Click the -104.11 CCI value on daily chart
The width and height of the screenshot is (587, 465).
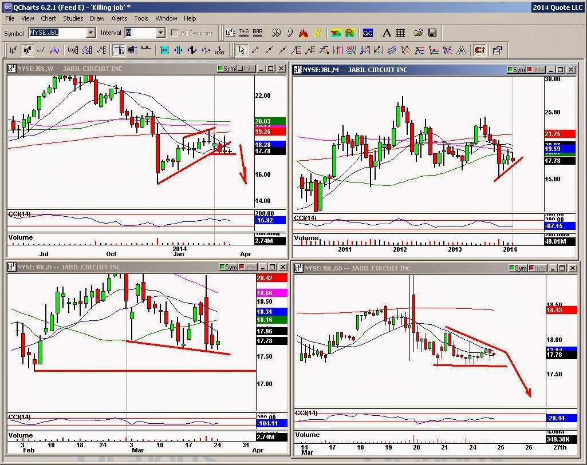point(272,423)
